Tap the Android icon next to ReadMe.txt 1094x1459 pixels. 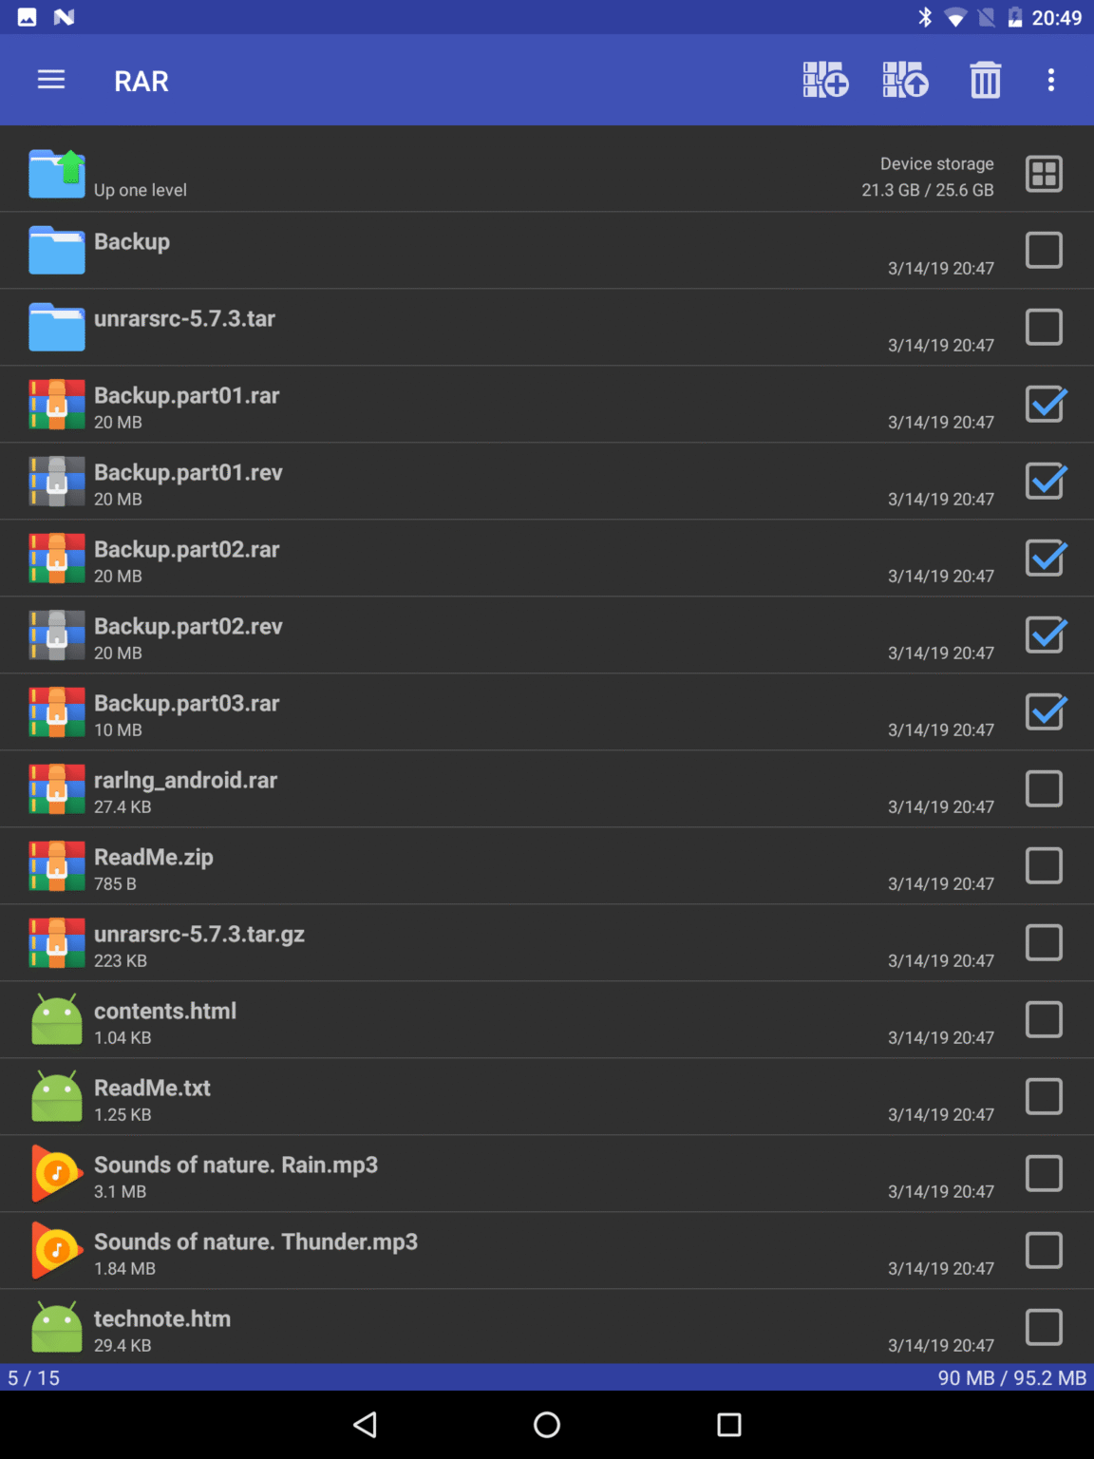tap(56, 1096)
